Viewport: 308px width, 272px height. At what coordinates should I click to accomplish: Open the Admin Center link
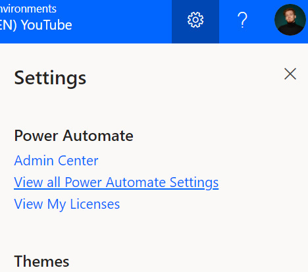pyautogui.click(x=56, y=161)
